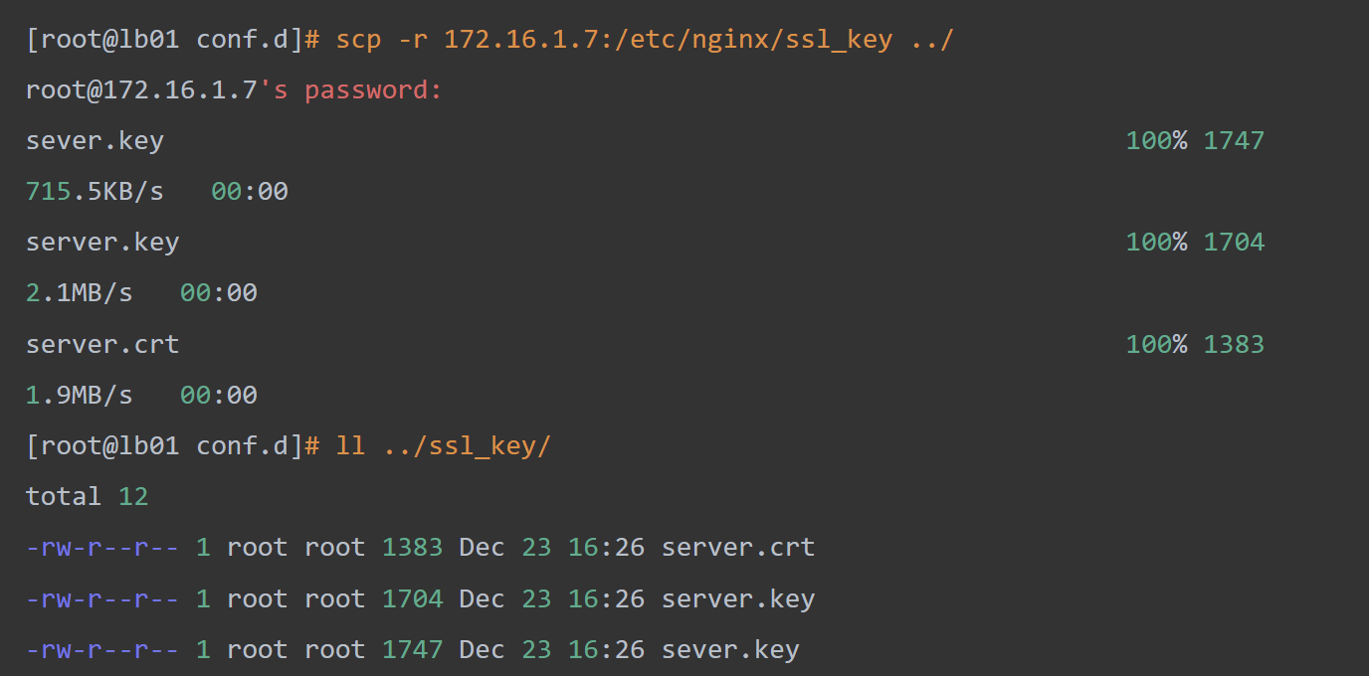Click the "total 12" output line
Screen dimensions: 1369x676
[x=87, y=496]
